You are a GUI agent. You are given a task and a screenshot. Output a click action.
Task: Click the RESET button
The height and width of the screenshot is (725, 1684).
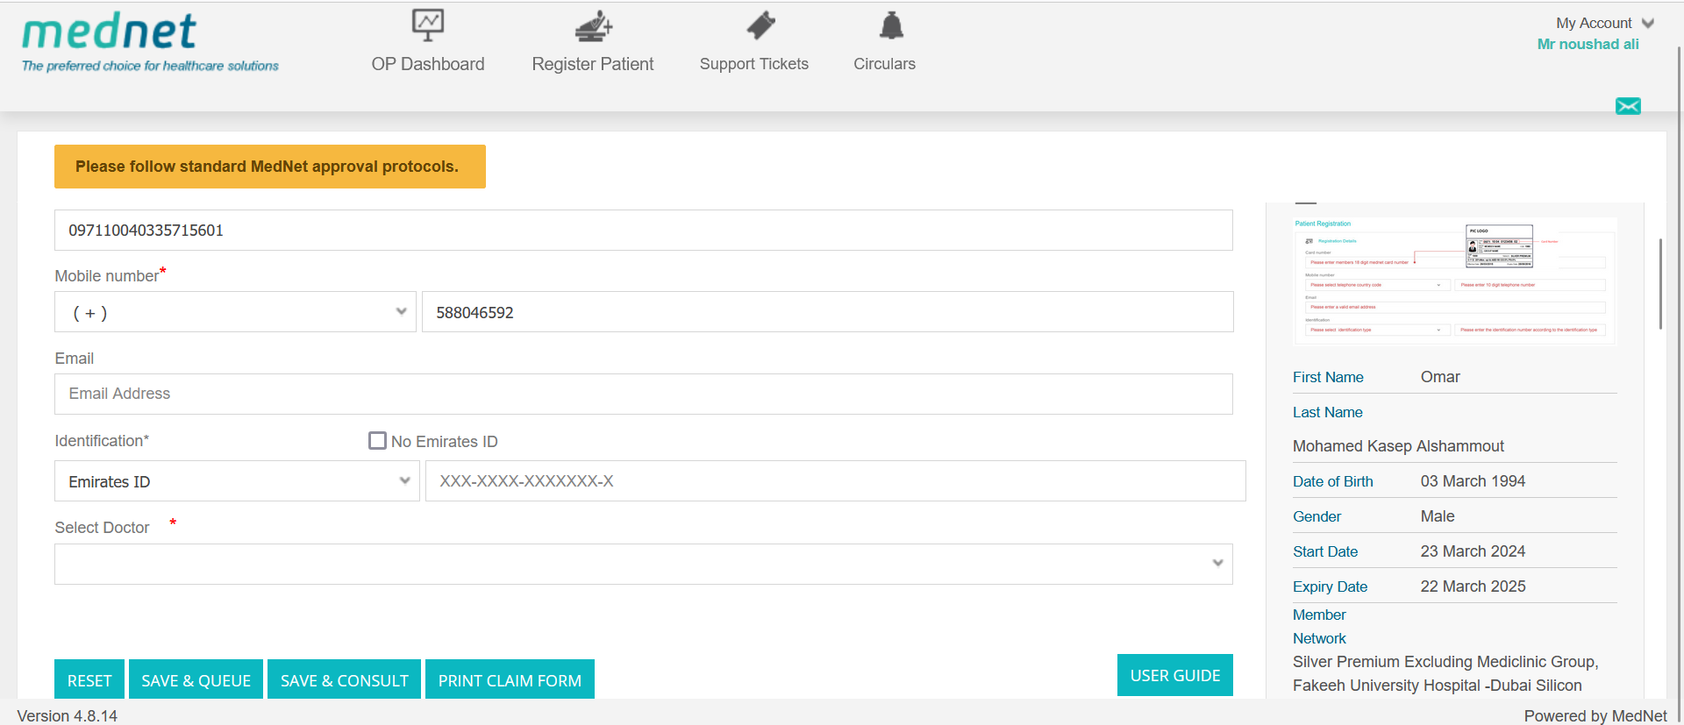pyautogui.click(x=89, y=679)
